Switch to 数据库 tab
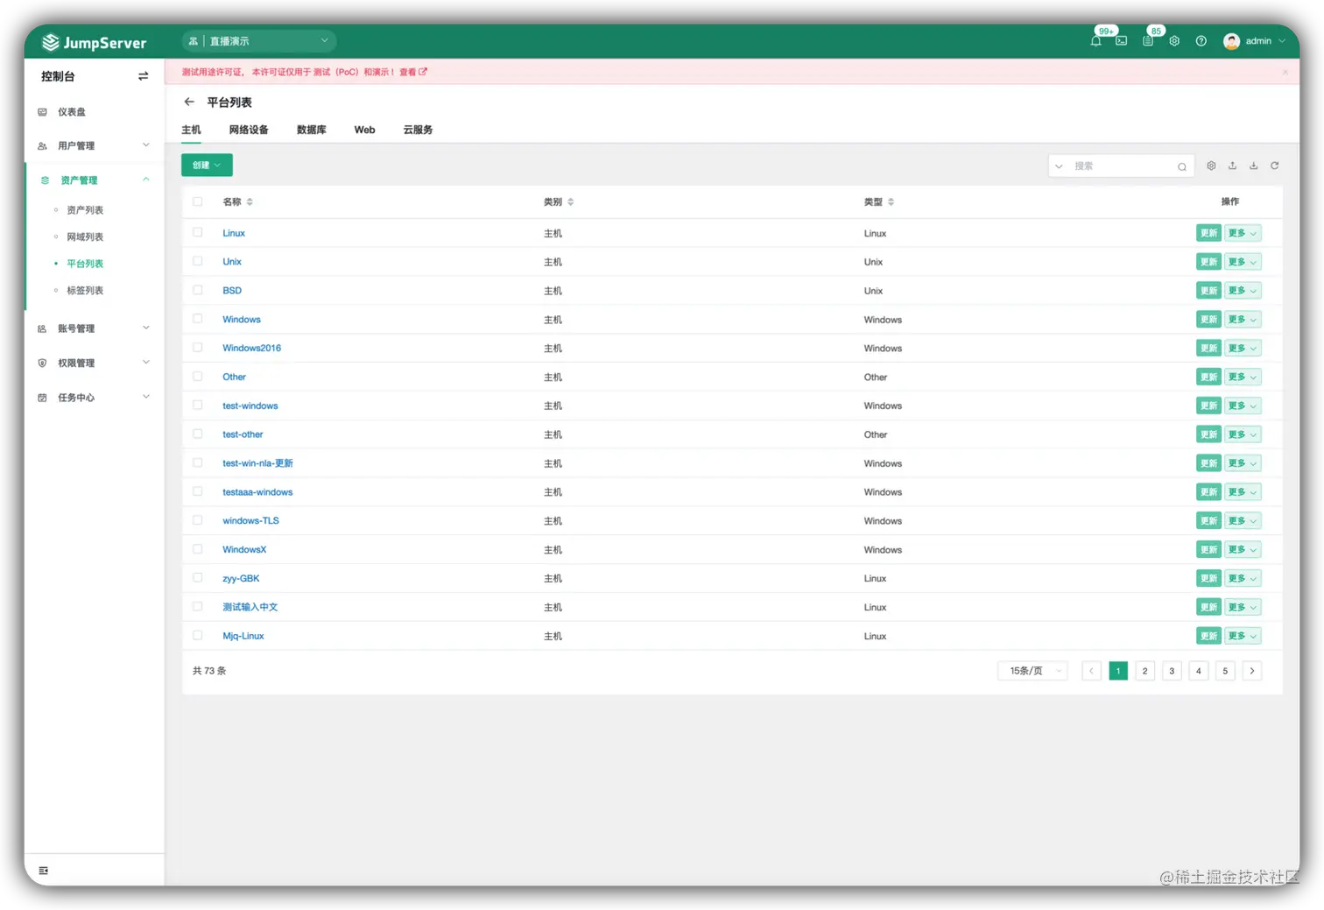1324x910 pixels. pos(312,130)
